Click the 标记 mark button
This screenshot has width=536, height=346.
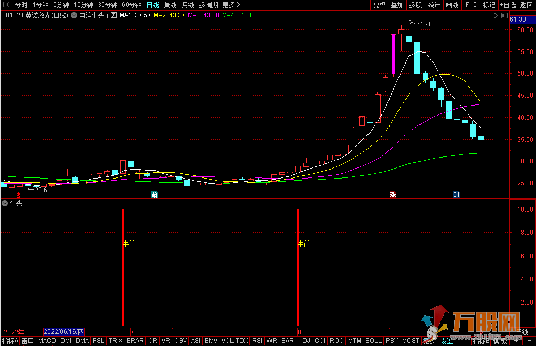pyautogui.click(x=489, y=5)
